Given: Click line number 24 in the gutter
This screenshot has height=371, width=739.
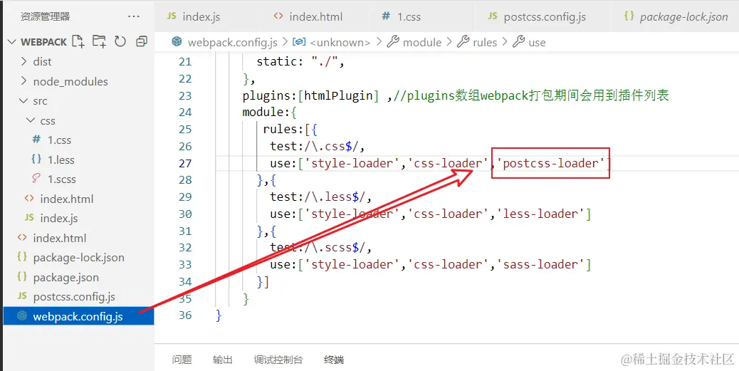Looking at the screenshot, I should point(186,113).
